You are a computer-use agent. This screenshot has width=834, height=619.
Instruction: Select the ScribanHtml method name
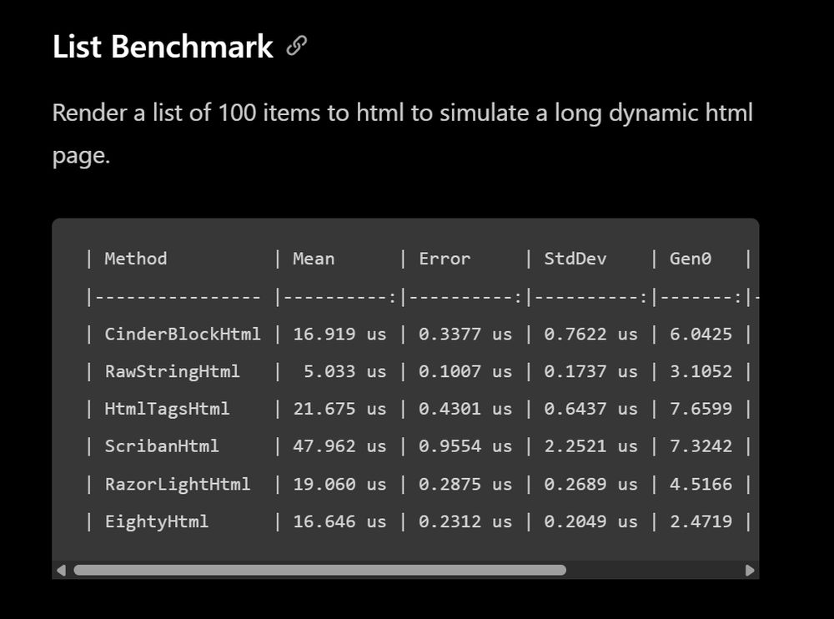[x=162, y=446]
